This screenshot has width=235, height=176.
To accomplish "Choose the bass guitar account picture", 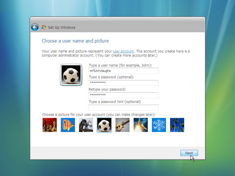I will point(122,125).
